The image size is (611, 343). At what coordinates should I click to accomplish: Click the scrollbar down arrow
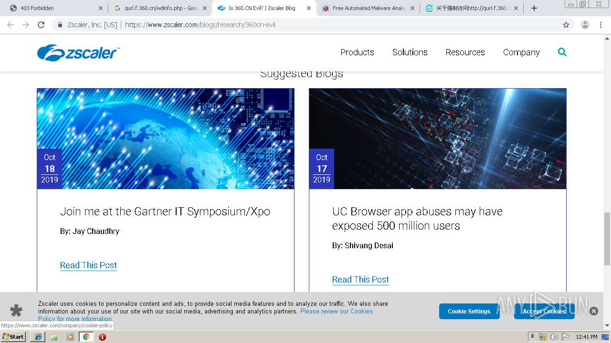coord(607,326)
